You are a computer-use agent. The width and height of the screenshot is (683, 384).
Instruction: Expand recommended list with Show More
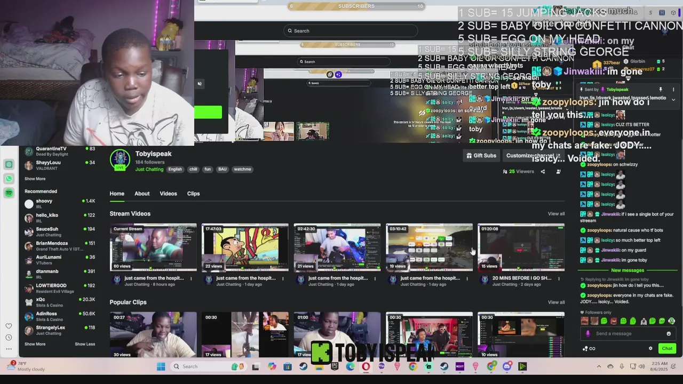click(35, 344)
